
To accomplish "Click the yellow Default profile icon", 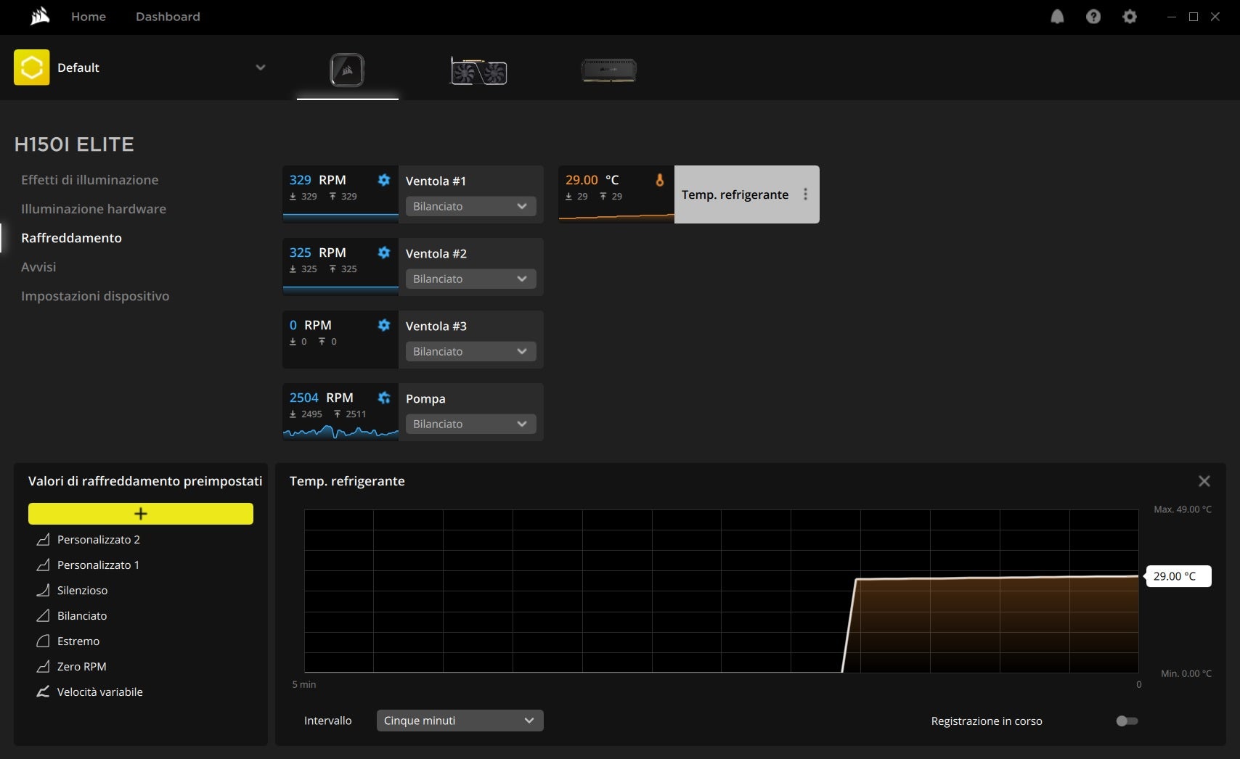I will click(x=32, y=67).
